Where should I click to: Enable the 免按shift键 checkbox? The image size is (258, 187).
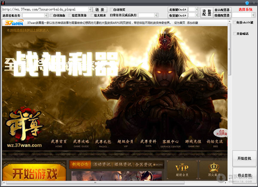click(235, 22)
